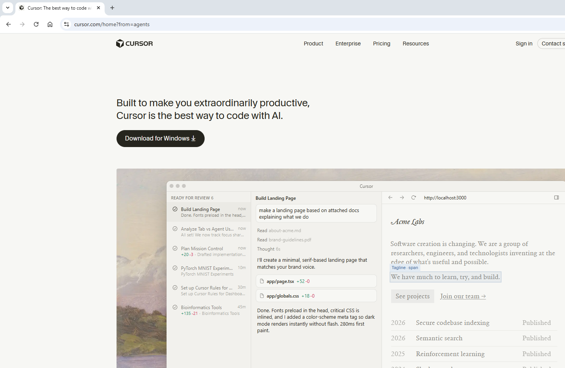Click the 'Read about-acme.md' line
This screenshot has height=368, width=565.
click(279, 231)
